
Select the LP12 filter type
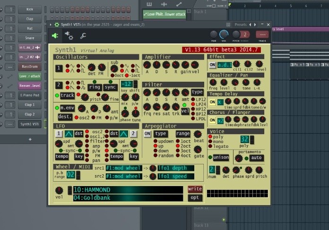[193, 99]
